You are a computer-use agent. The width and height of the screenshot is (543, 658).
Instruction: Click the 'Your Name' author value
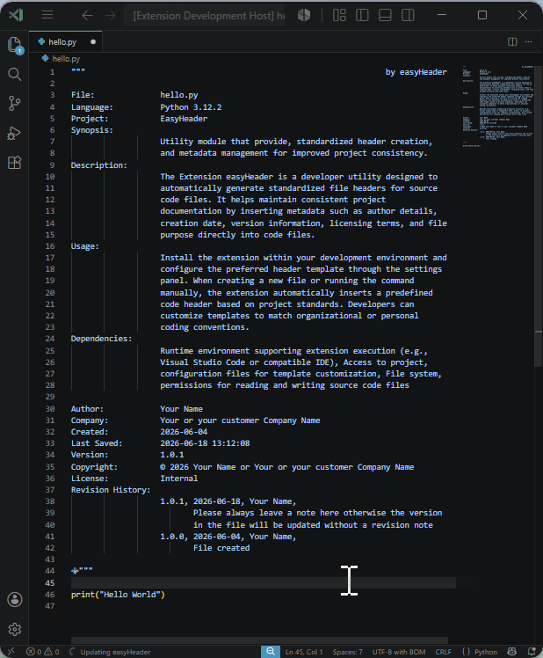[181, 409]
